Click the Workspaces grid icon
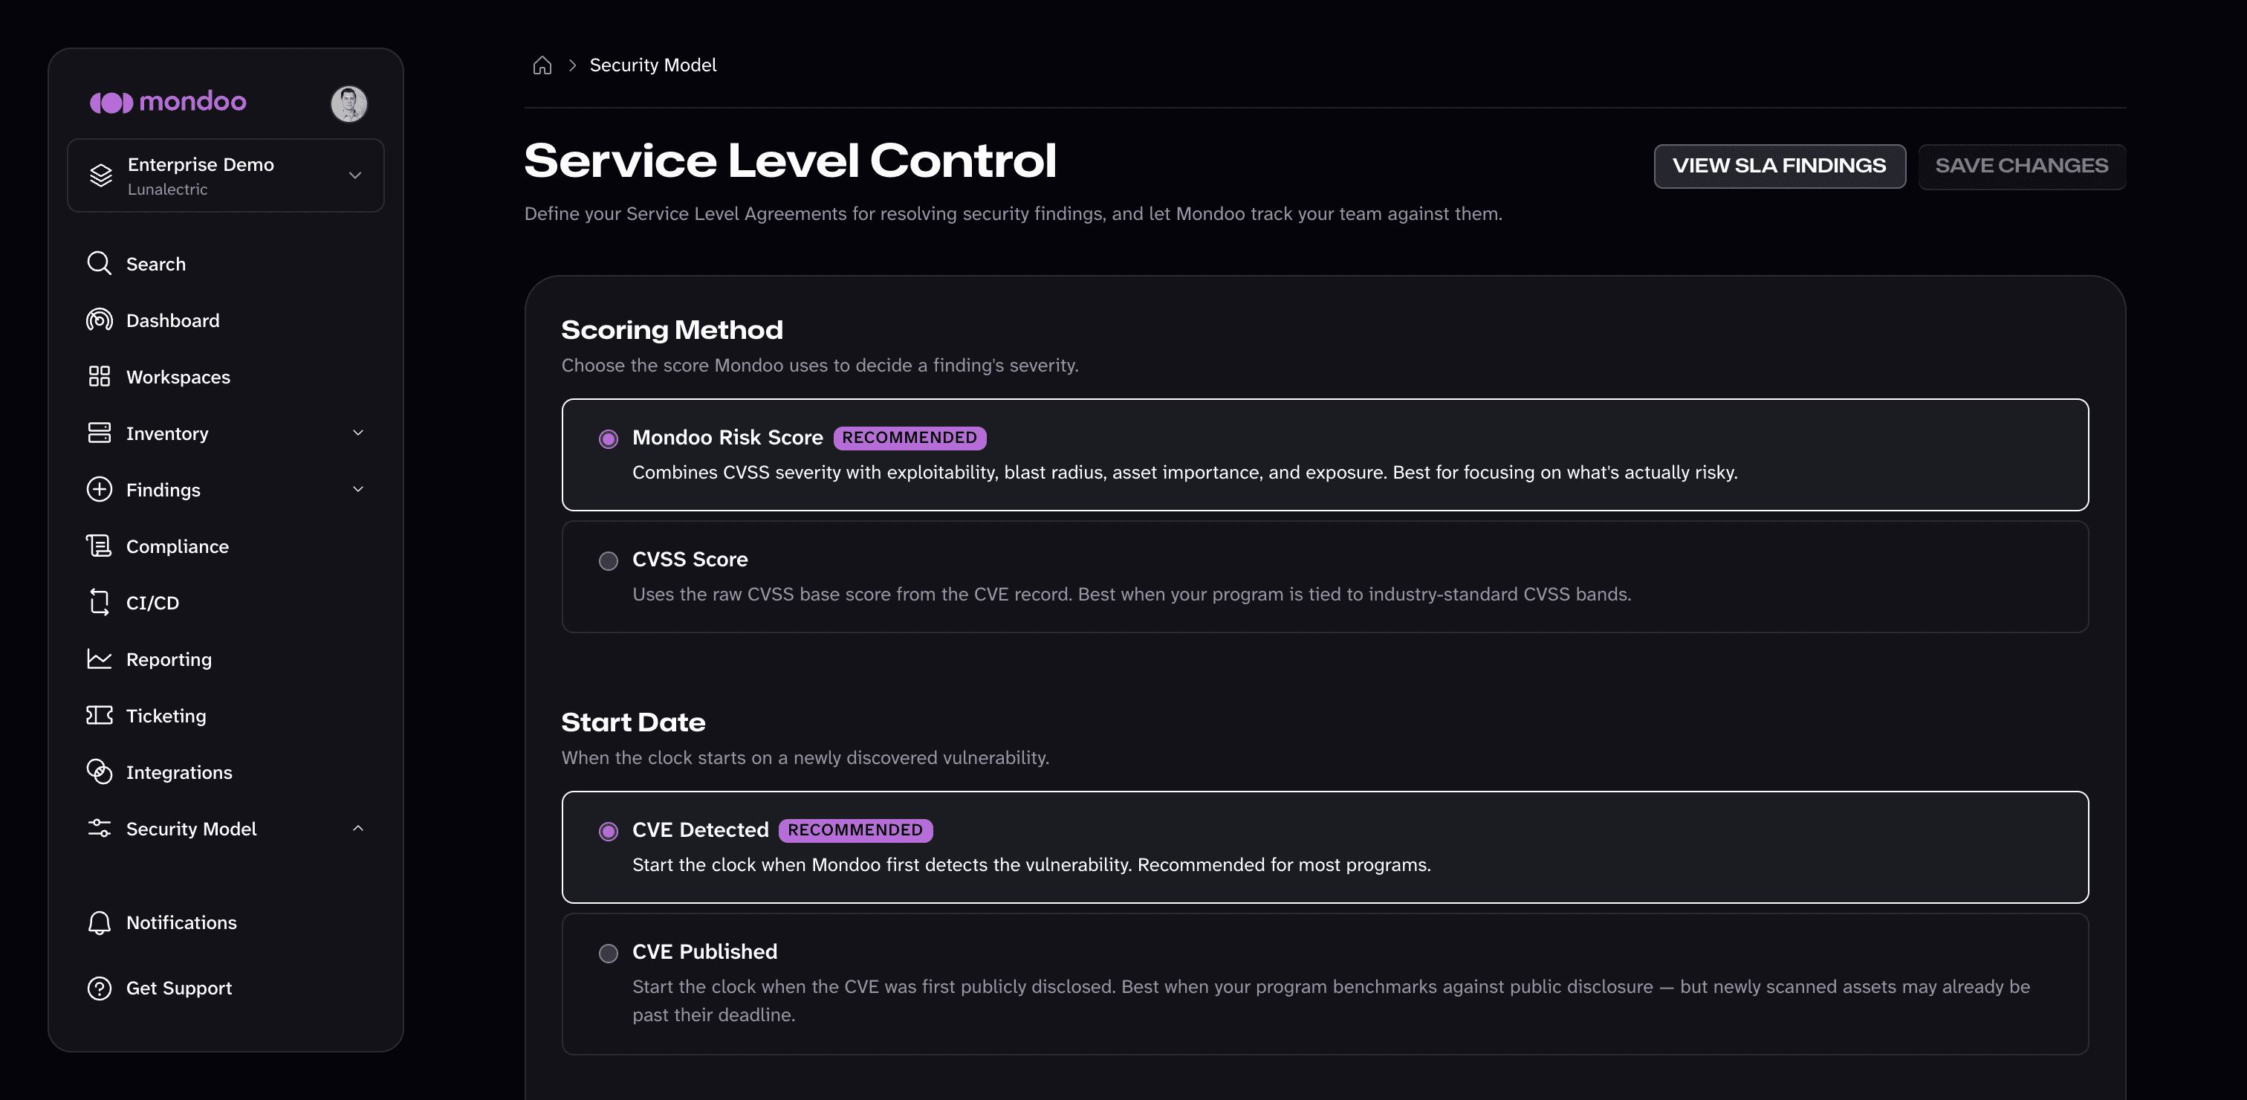This screenshot has width=2247, height=1100. pyautogui.click(x=100, y=377)
